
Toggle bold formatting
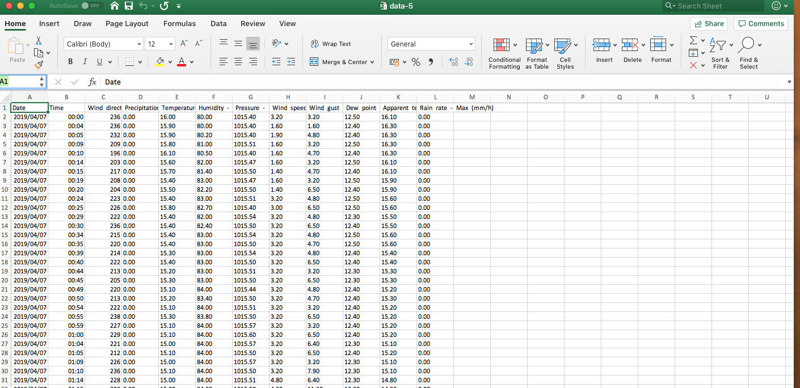tap(70, 62)
